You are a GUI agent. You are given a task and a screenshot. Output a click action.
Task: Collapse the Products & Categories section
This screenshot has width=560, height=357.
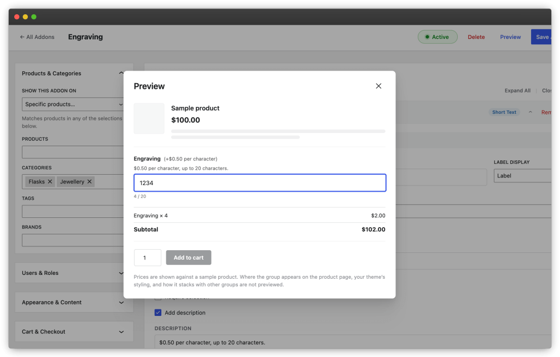pos(121,73)
